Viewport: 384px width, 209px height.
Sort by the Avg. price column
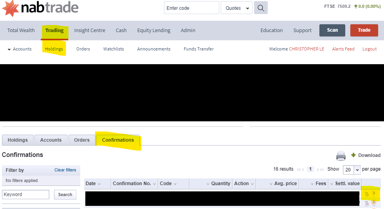click(x=278, y=184)
